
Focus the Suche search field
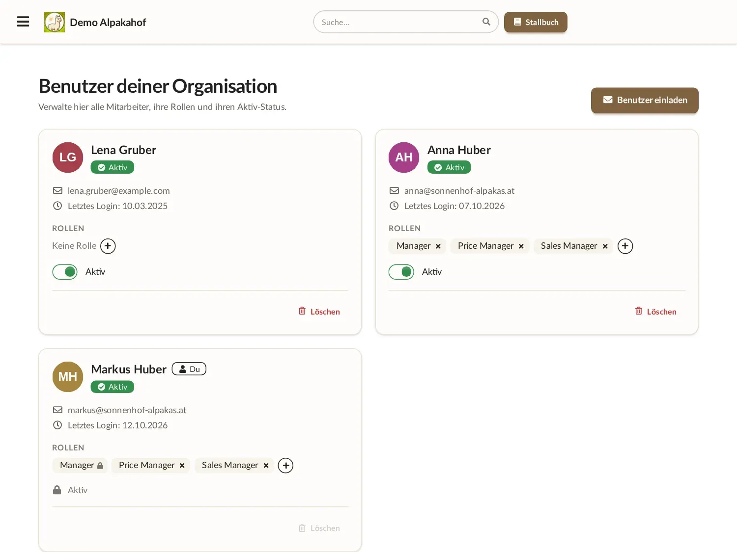406,22
